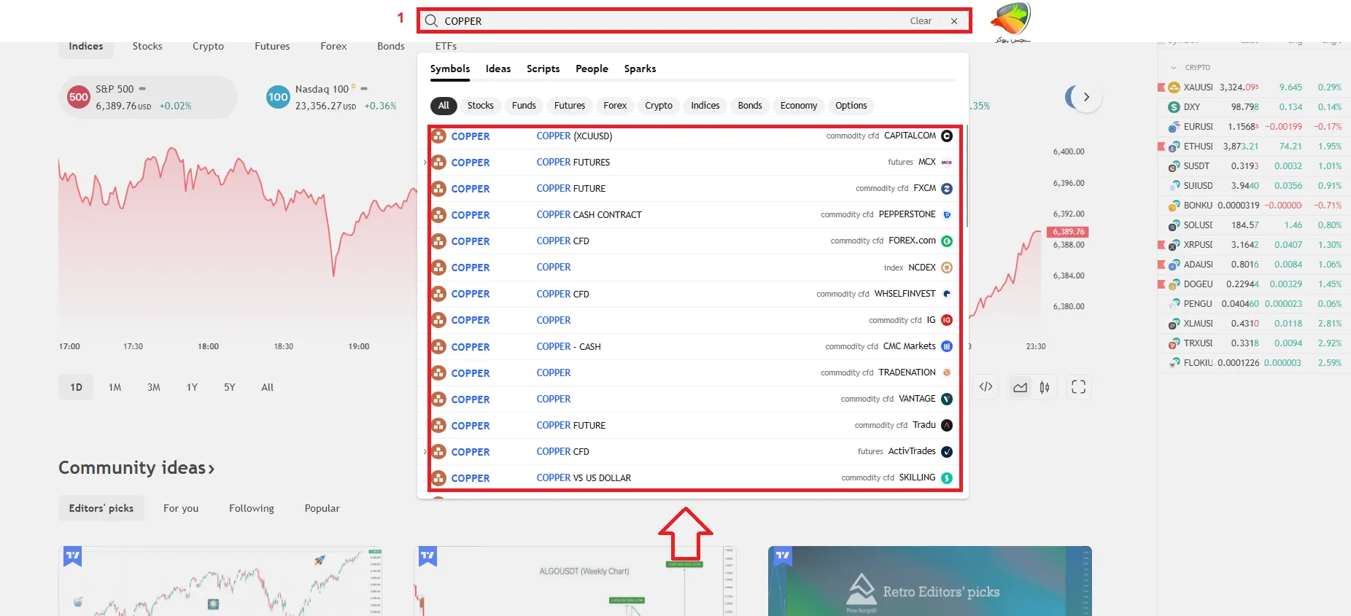
Task: Open the Forex market tab
Action: [333, 46]
